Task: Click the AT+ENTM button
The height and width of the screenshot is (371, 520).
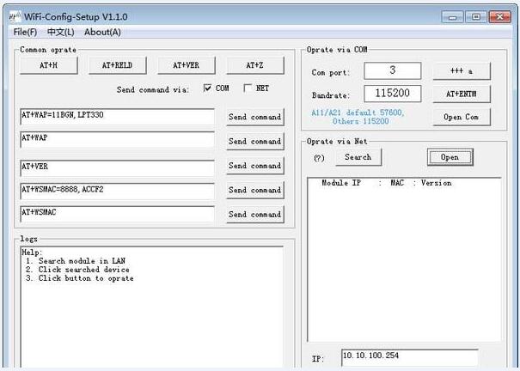Action: click(x=462, y=94)
